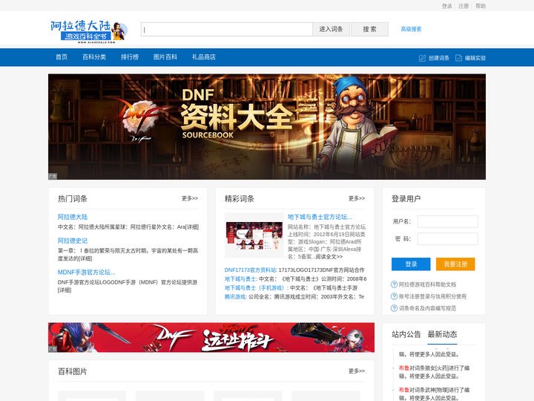Click help icon beside 词条命名及内容编写规范
Image resolution: width=534 pixels, height=401 pixels.
394,308
